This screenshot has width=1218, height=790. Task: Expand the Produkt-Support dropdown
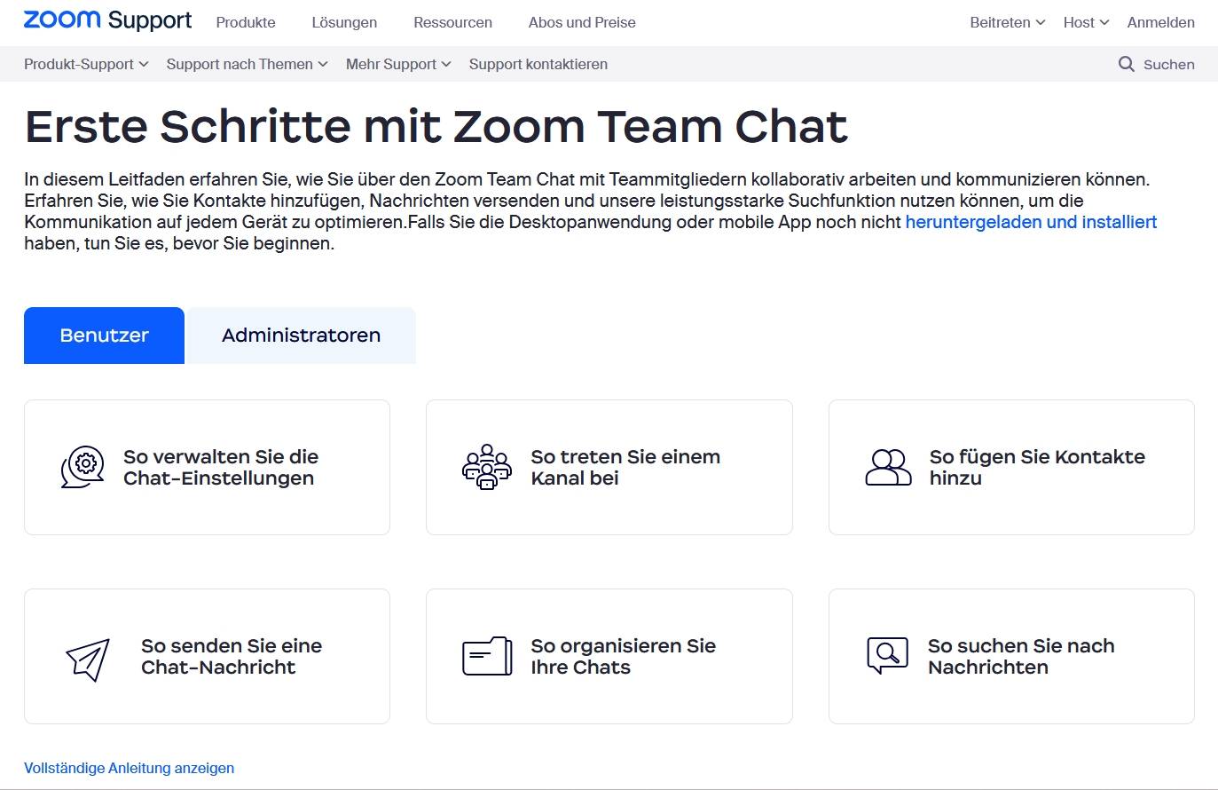point(86,64)
